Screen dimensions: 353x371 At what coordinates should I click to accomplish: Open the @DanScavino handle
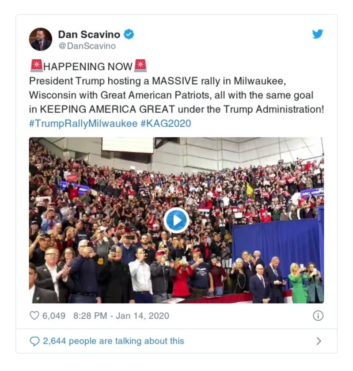click(87, 46)
